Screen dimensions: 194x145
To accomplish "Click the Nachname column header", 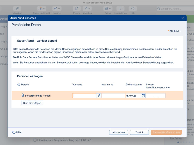I will tap(107, 84).
